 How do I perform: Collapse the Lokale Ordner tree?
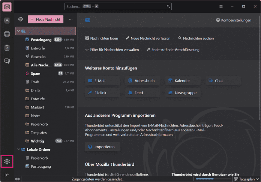(x=18, y=149)
